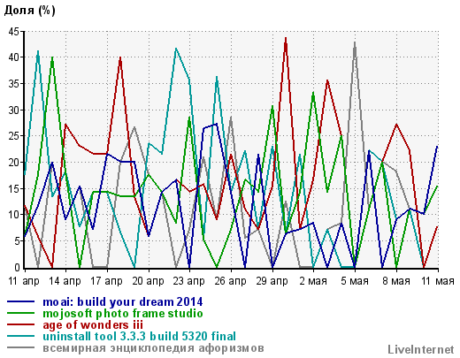460x358 pixels.
Task: Click the '5' y-axis value
Action: 17,241
